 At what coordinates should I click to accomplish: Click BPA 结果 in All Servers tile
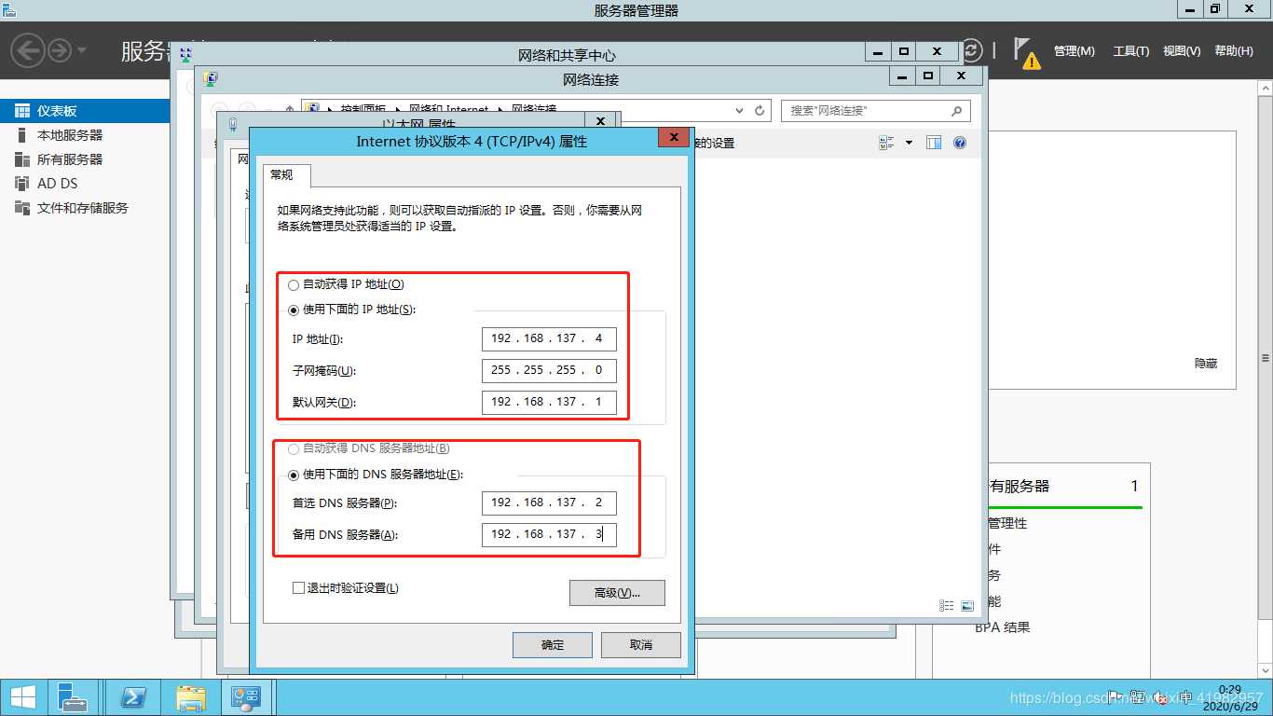click(1003, 627)
